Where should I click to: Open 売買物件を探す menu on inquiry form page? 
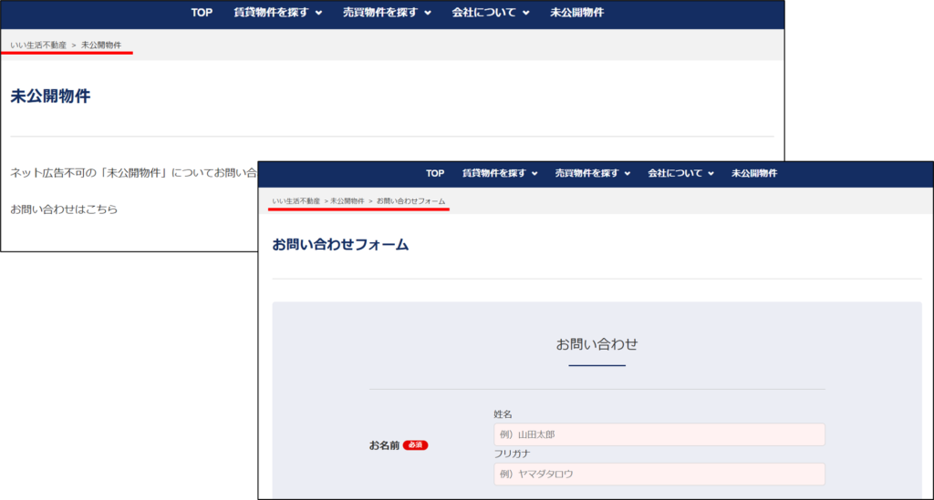pos(587,173)
